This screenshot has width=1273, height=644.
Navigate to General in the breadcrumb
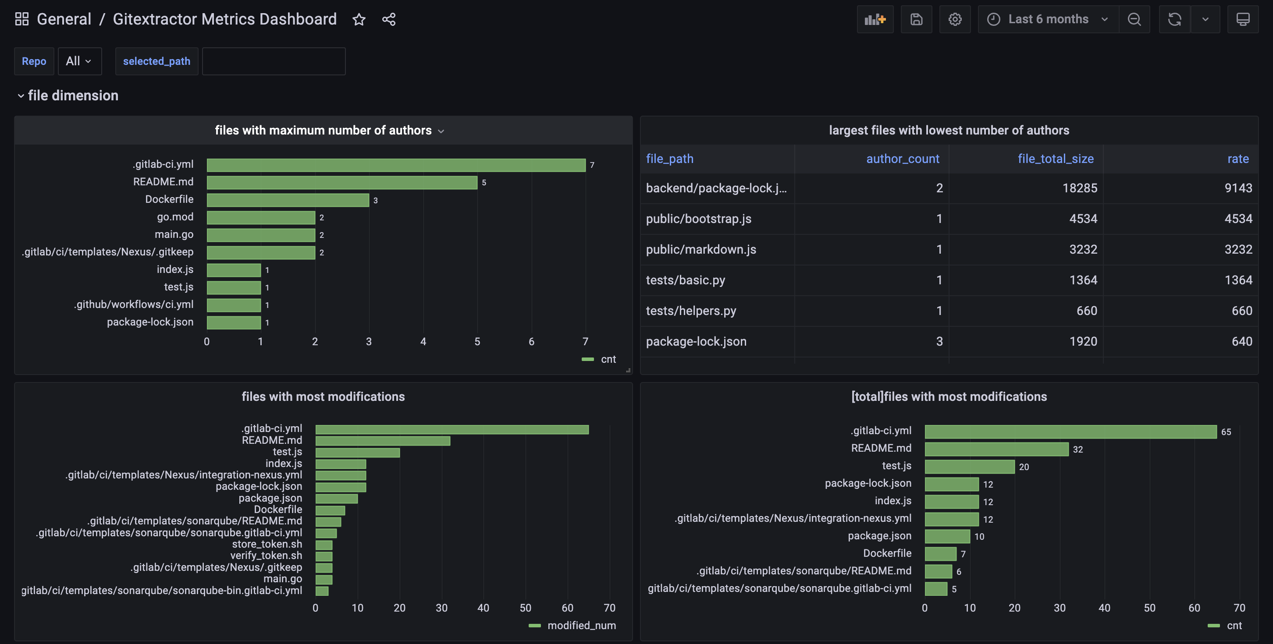tap(64, 19)
